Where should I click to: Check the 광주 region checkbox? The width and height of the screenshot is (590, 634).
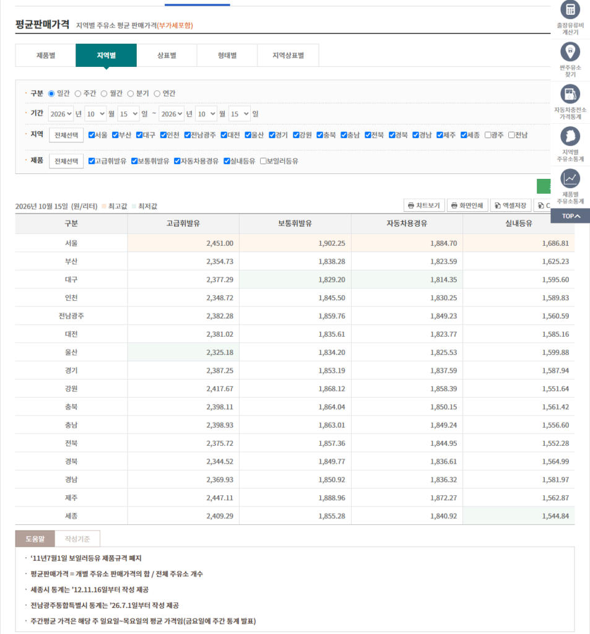488,135
